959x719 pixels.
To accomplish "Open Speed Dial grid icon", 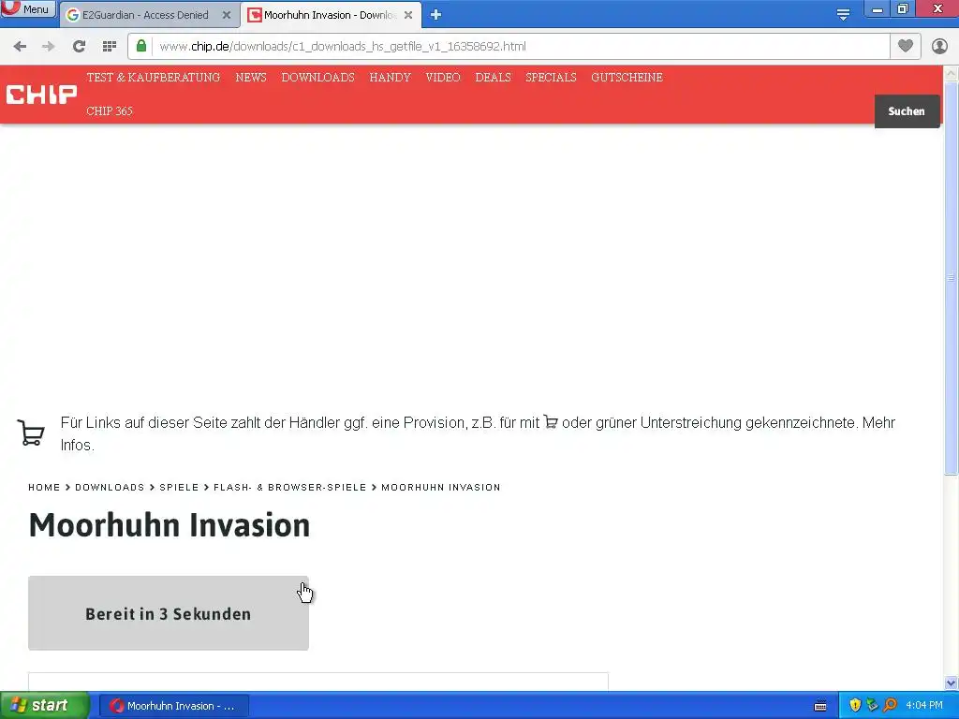I will pos(110,47).
